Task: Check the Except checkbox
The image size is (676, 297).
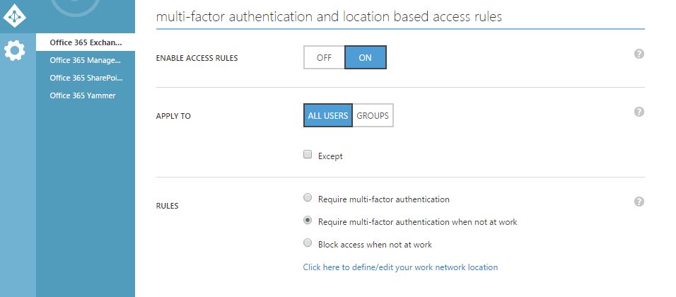Action: (x=308, y=154)
